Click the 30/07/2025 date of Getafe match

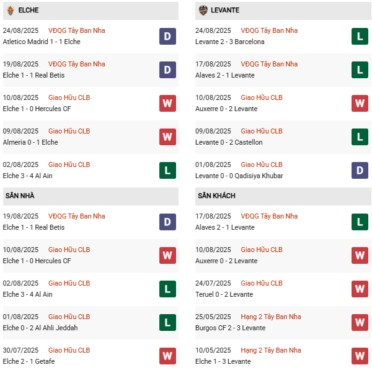pos(20,350)
